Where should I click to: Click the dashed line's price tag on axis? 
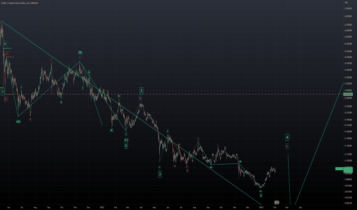point(348,94)
